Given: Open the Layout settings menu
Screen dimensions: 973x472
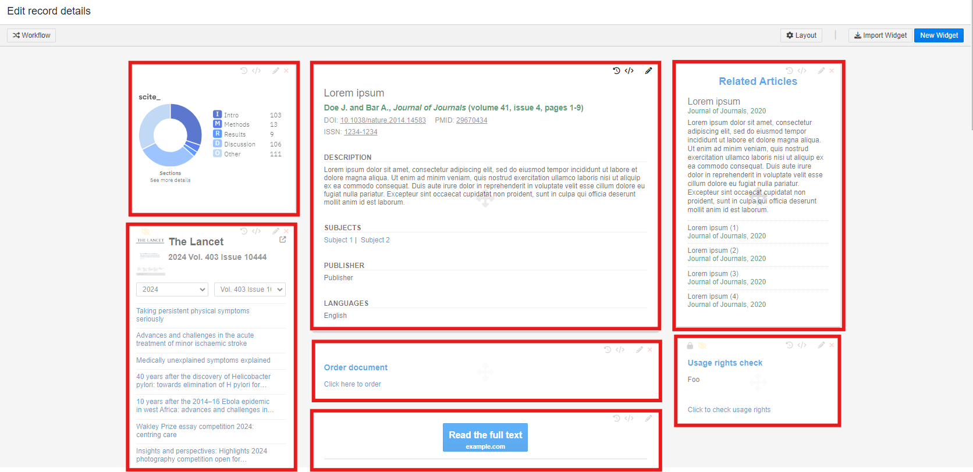Looking at the screenshot, I should (801, 35).
